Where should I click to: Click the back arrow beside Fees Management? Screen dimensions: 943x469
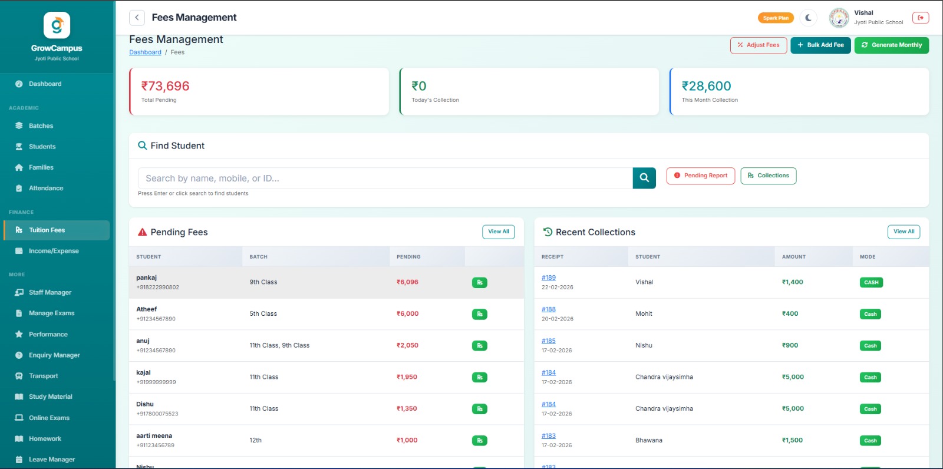click(137, 18)
